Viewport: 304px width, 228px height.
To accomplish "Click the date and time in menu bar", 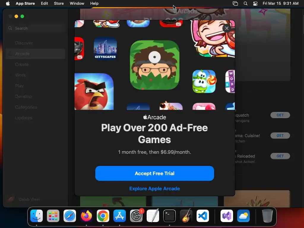I will click(280, 4).
